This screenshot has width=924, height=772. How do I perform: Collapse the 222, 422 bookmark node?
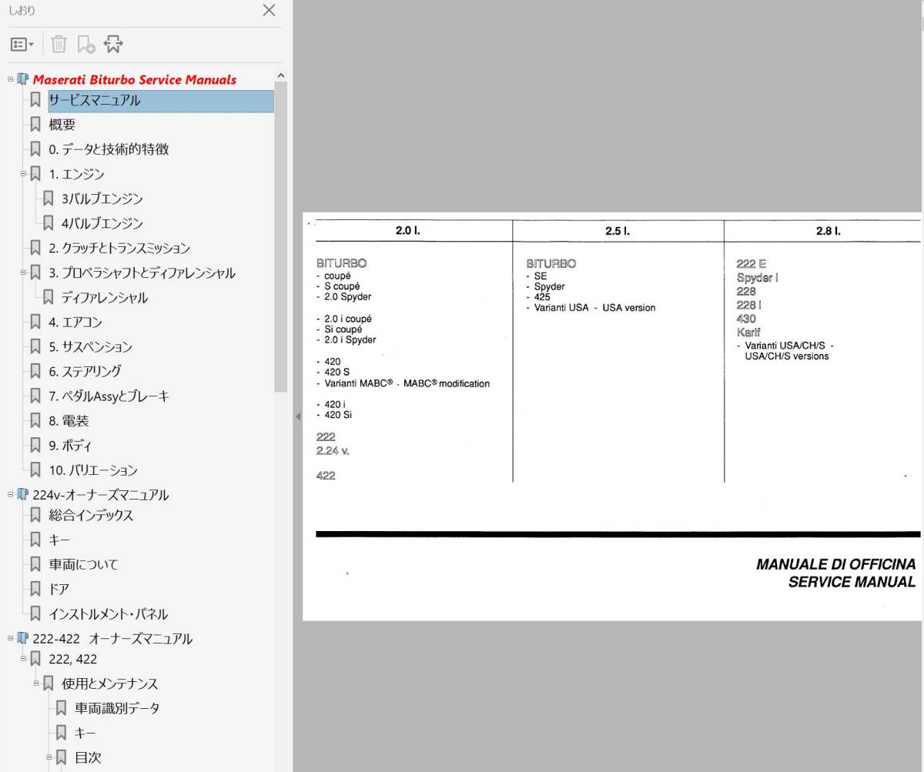coord(24,659)
